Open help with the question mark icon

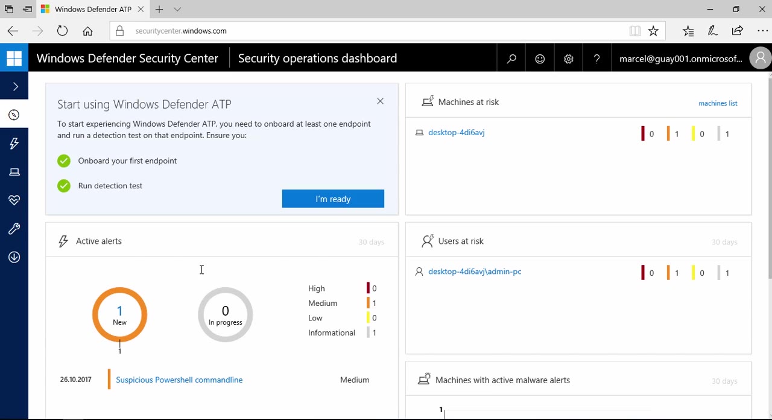click(596, 58)
